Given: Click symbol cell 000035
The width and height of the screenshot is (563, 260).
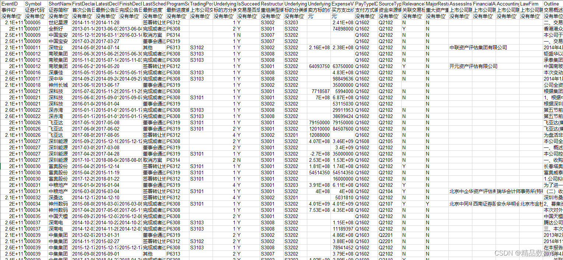Looking at the screenshot, I should 36,216.
